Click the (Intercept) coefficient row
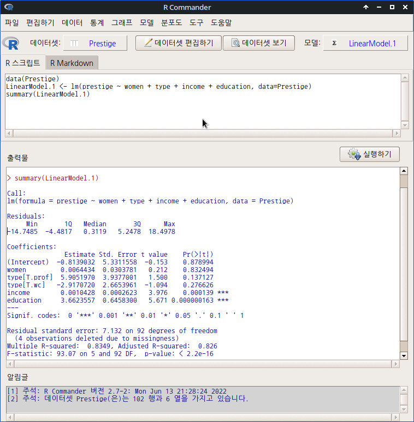 pyautogui.click(x=110, y=262)
